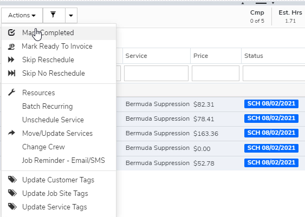Click the Service column filter field

click(x=156, y=73)
